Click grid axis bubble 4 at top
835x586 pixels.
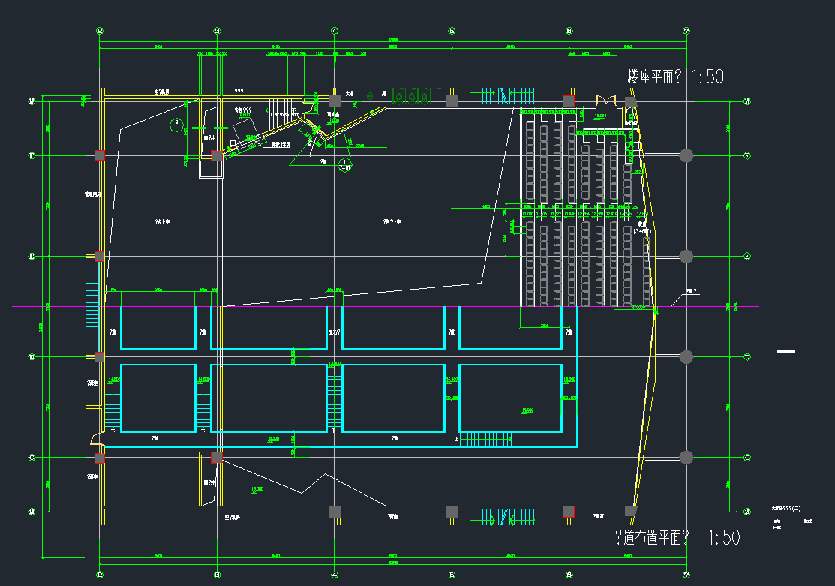coord(335,31)
